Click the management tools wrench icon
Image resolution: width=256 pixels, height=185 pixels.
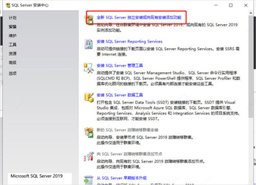click(88, 68)
